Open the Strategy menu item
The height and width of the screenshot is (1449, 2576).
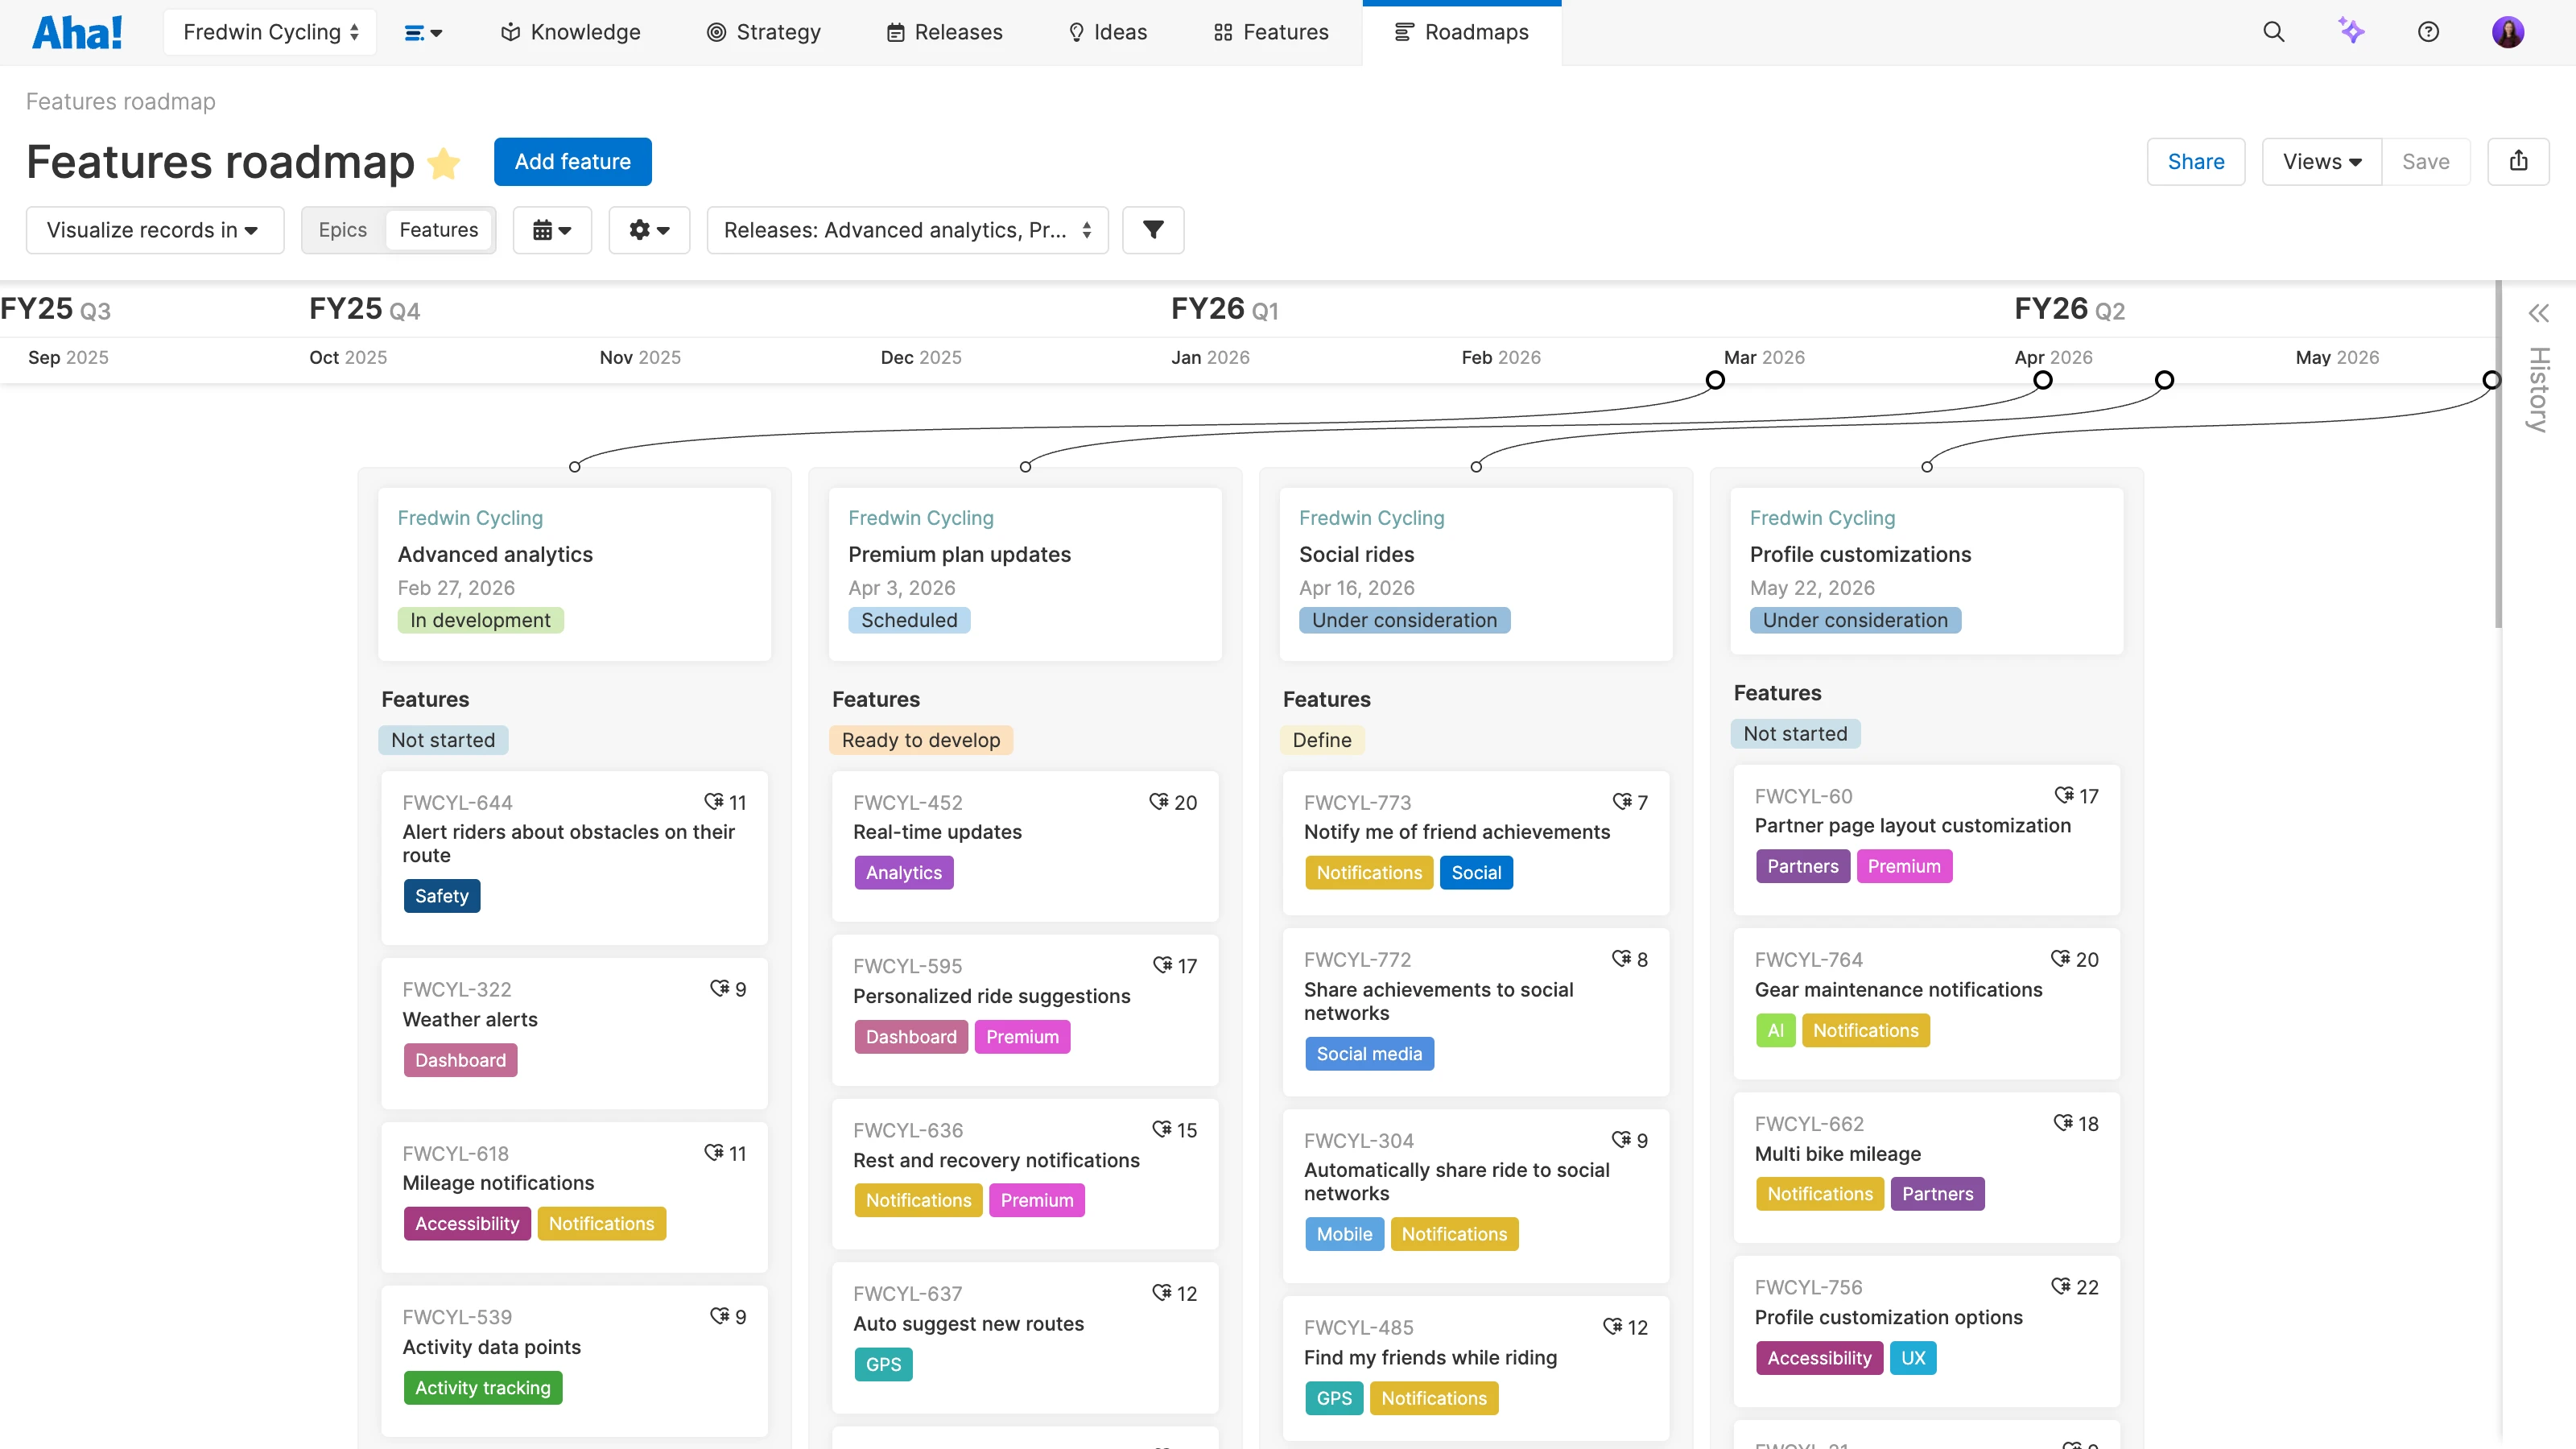click(x=763, y=31)
